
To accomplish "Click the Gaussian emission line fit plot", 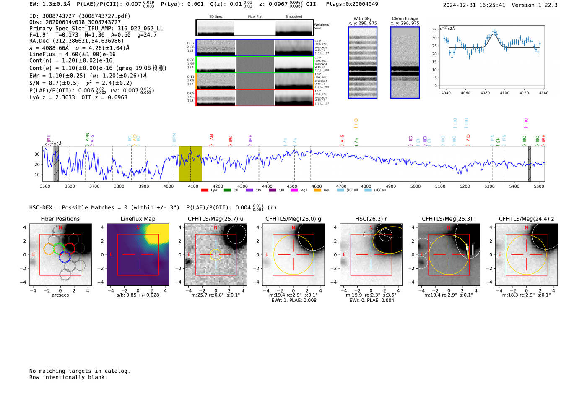I will click(491, 58).
